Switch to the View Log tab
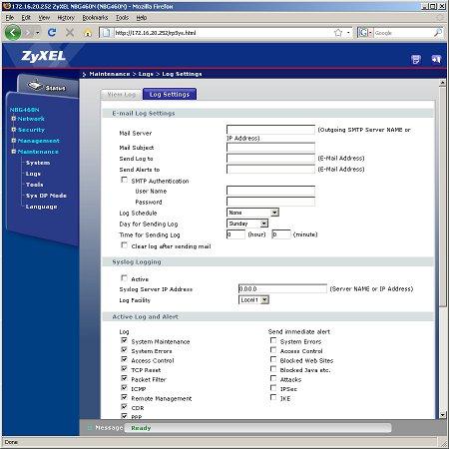Image resolution: width=449 pixels, height=449 pixels. 122,95
